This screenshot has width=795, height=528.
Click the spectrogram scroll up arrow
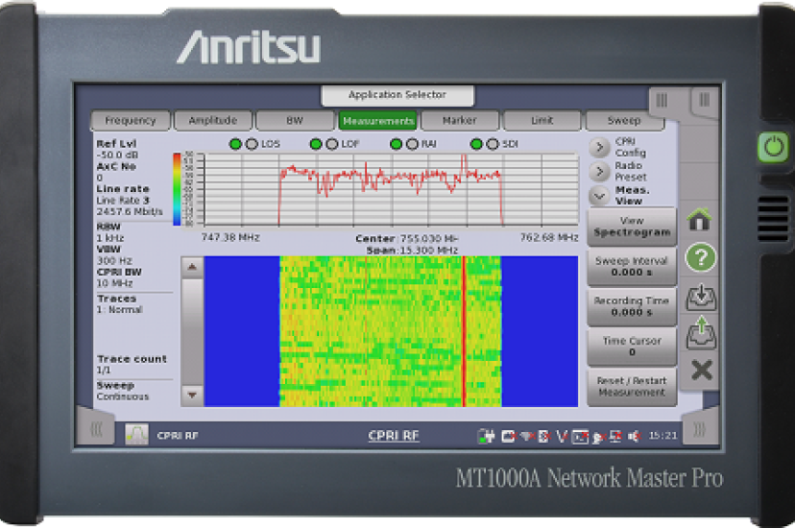192,267
